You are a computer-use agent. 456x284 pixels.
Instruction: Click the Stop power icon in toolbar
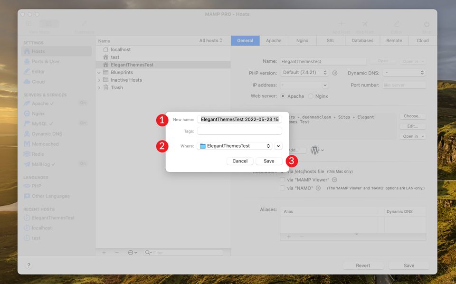coord(426,24)
